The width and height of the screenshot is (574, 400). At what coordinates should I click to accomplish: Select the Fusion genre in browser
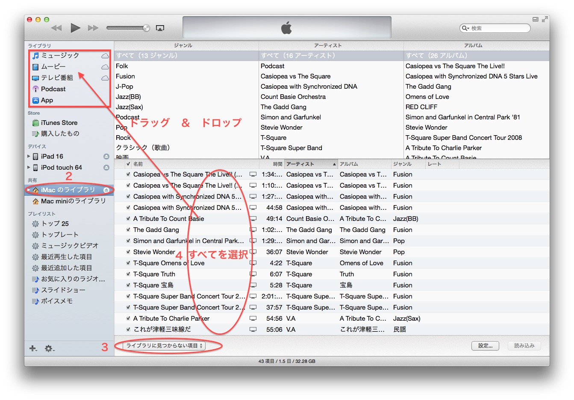point(186,76)
